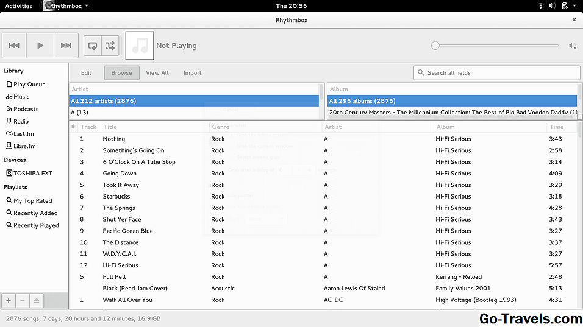The image size is (583, 327).
Task: Eject the device using the eject icon
Action: pyautogui.click(x=36, y=300)
